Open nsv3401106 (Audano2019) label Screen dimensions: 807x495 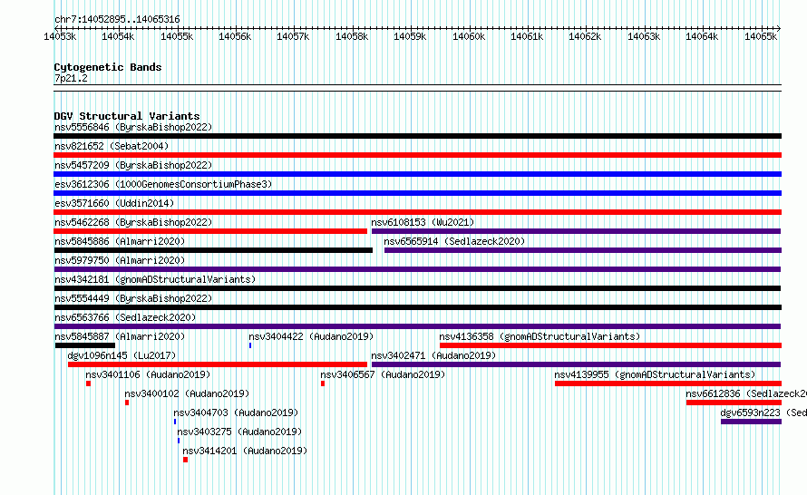click(148, 374)
